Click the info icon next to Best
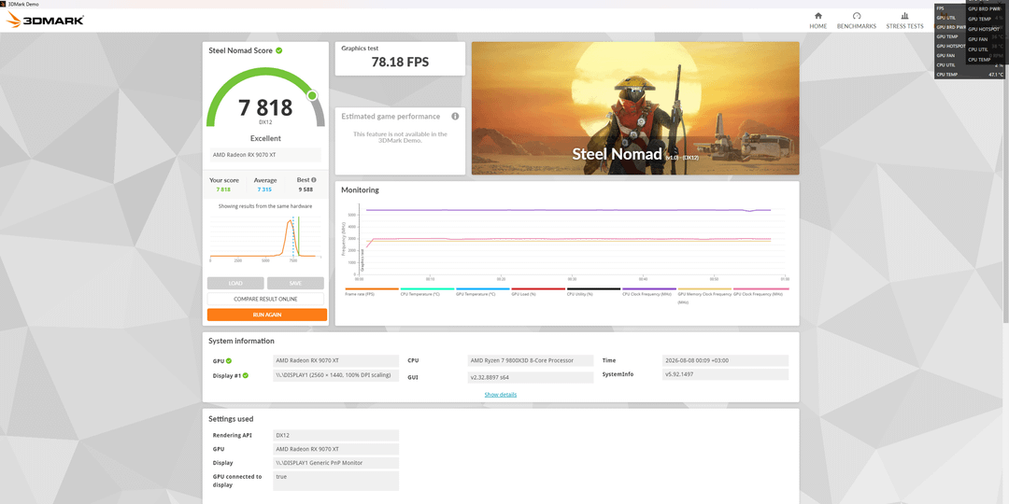 [x=314, y=181]
